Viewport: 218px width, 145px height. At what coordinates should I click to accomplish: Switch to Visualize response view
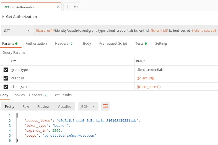point(64,106)
